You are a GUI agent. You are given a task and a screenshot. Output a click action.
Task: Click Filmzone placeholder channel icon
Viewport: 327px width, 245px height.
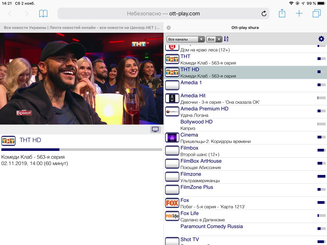click(x=172, y=177)
